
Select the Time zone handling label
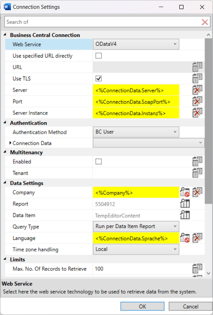35,249
